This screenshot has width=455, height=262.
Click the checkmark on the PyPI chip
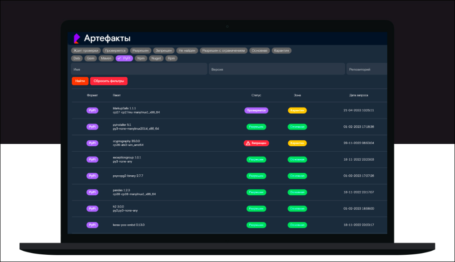point(119,59)
